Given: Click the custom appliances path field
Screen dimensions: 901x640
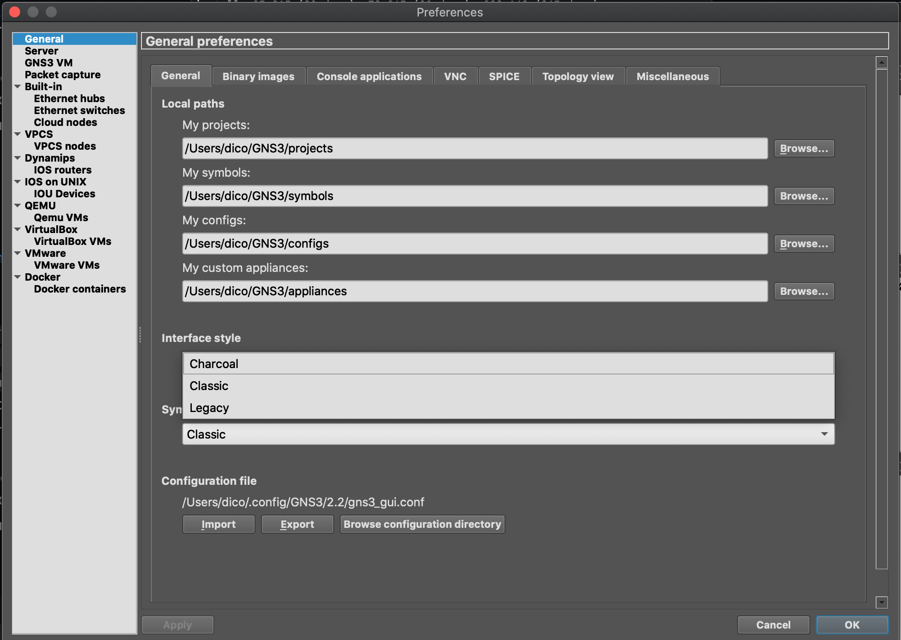Looking at the screenshot, I should pyautogui.click(x=475, y=291).
